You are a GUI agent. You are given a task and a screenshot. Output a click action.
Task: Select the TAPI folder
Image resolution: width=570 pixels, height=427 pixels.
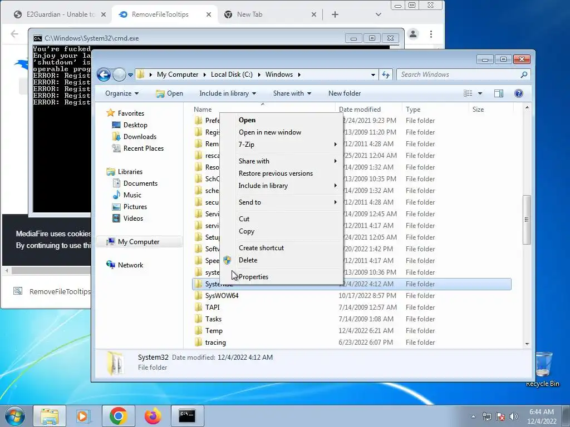pos(212,307)
